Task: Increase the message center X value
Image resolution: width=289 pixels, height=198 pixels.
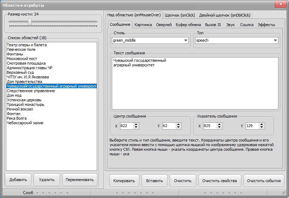Action: 136,124
